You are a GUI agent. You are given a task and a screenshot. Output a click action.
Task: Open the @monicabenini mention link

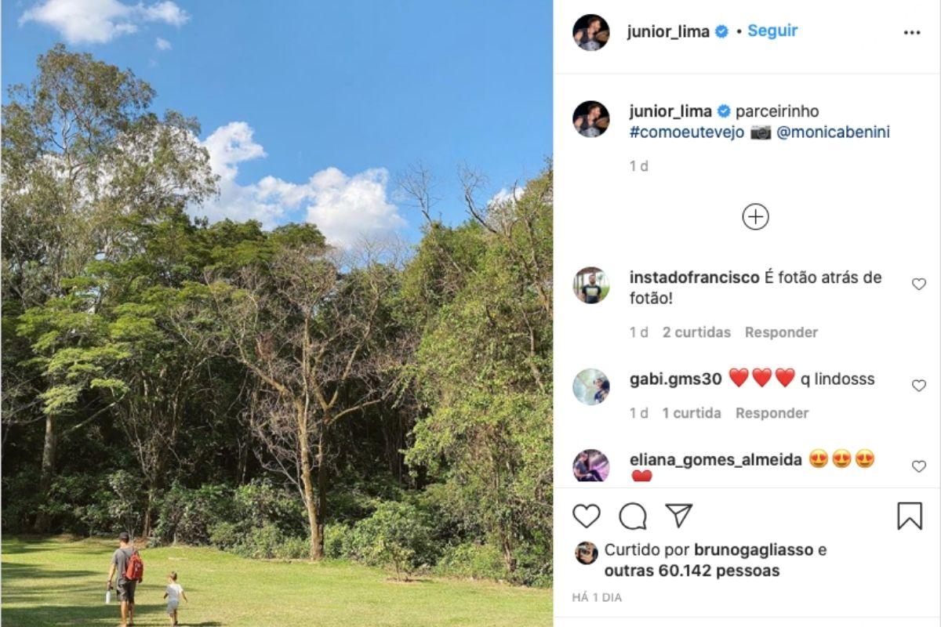point(833,132)
